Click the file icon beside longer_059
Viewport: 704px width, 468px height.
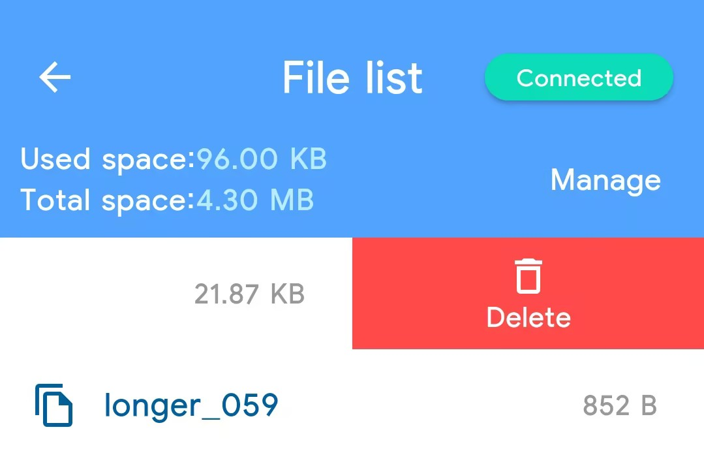coord(54,405)
